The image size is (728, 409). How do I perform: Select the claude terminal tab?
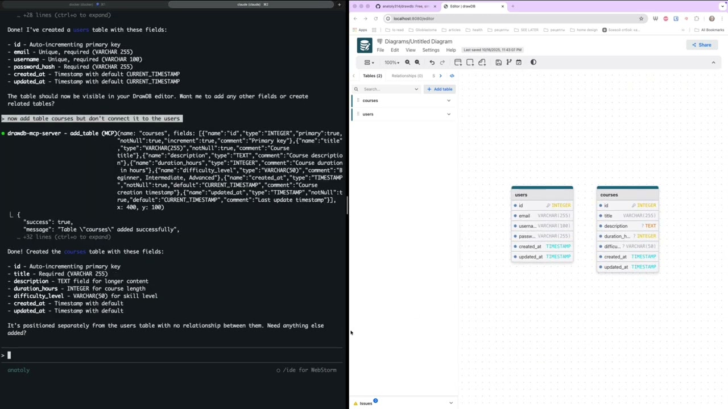click(252, 5)
